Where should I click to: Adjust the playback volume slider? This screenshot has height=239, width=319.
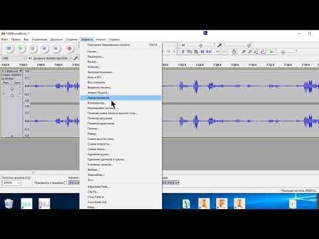click(x=200, y=45)
